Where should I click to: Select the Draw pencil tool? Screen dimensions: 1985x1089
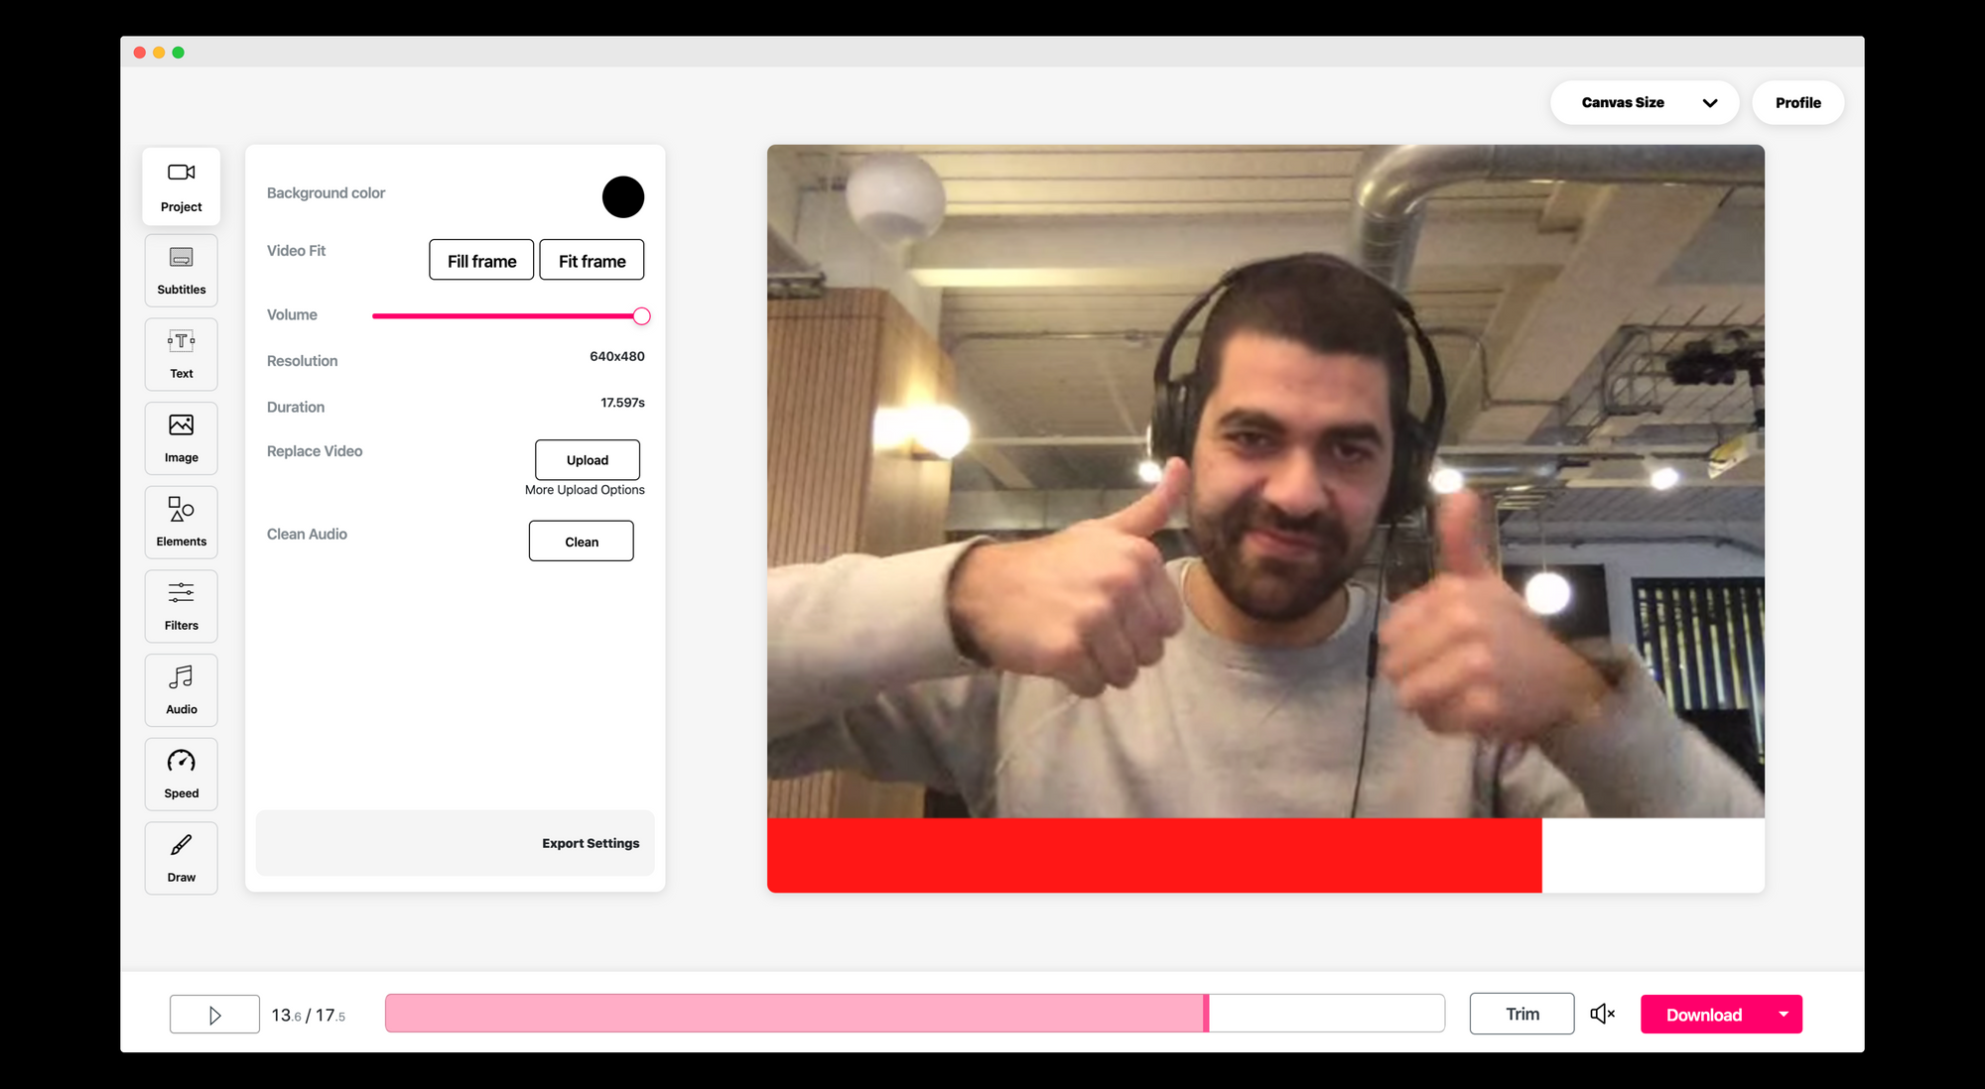(x=181, y=858)
